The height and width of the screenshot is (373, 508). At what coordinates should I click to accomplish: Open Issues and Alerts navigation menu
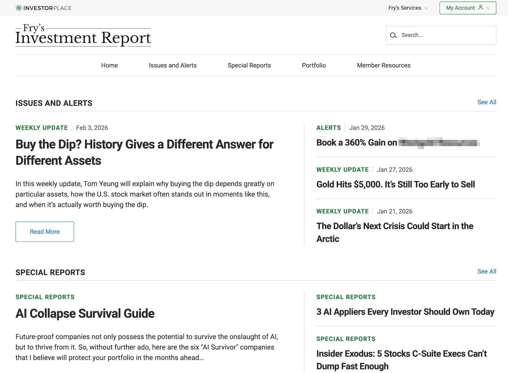point(173,65)
